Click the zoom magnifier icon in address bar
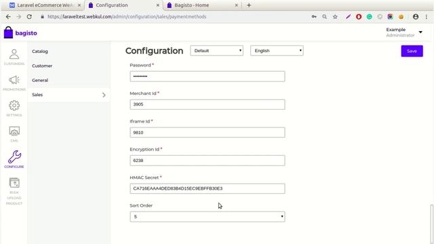434x244 pixels. (324, 16)
